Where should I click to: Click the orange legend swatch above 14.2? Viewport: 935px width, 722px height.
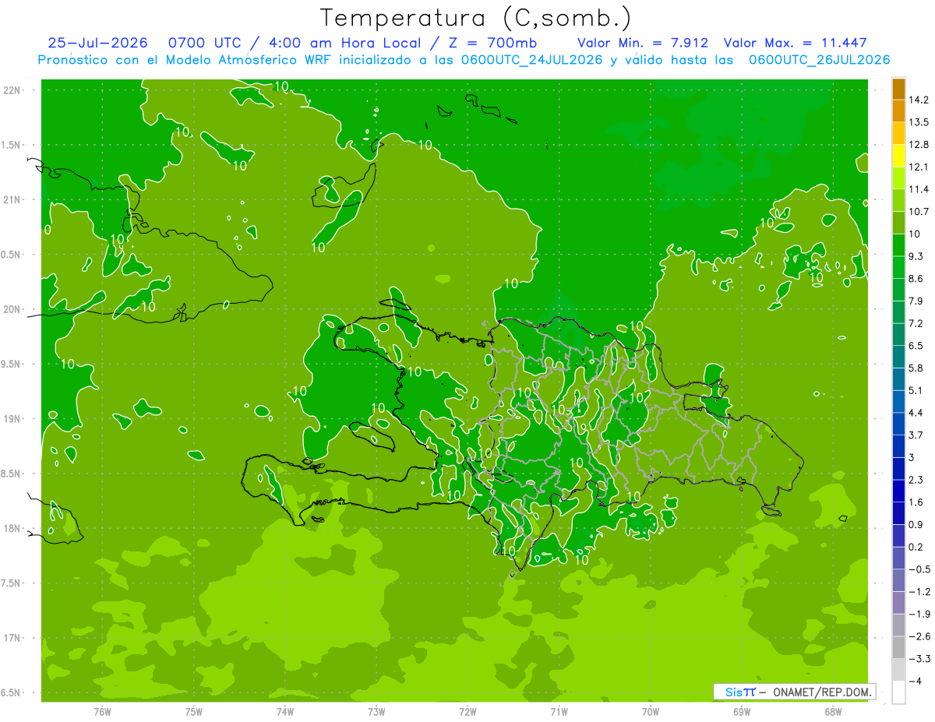click(898, 89)
